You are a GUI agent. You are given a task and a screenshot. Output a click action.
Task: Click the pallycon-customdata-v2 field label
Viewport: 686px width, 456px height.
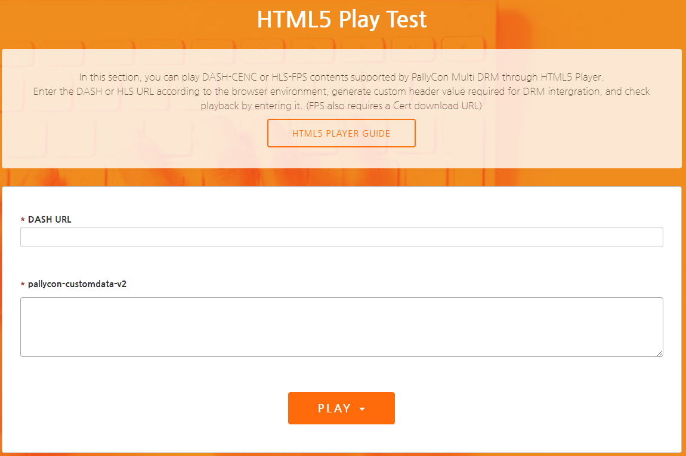click(77, 284)
